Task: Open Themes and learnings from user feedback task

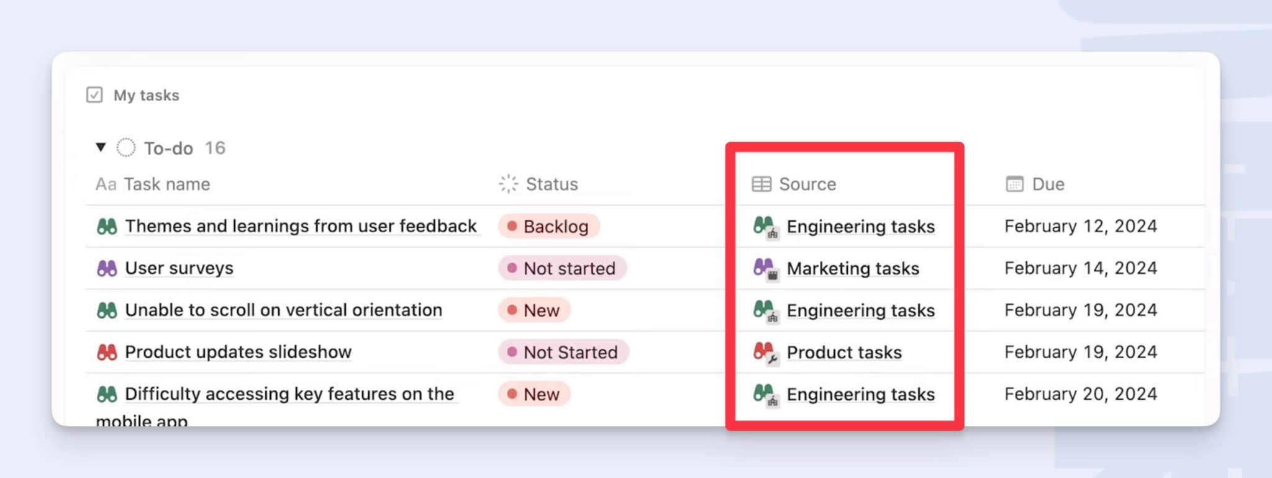Action: click(x=301, y=226)
